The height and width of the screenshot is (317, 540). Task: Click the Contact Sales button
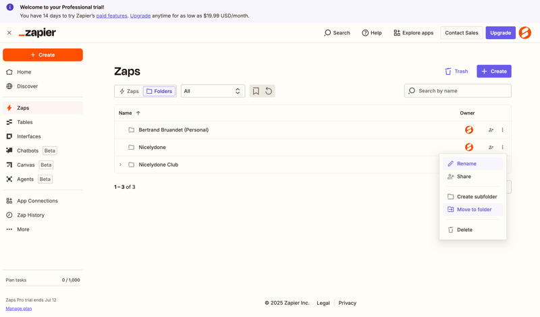click(x=462, y=32)
